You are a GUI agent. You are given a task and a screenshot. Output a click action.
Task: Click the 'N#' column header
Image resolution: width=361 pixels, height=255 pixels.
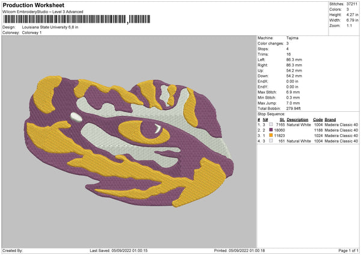(265, 120)
